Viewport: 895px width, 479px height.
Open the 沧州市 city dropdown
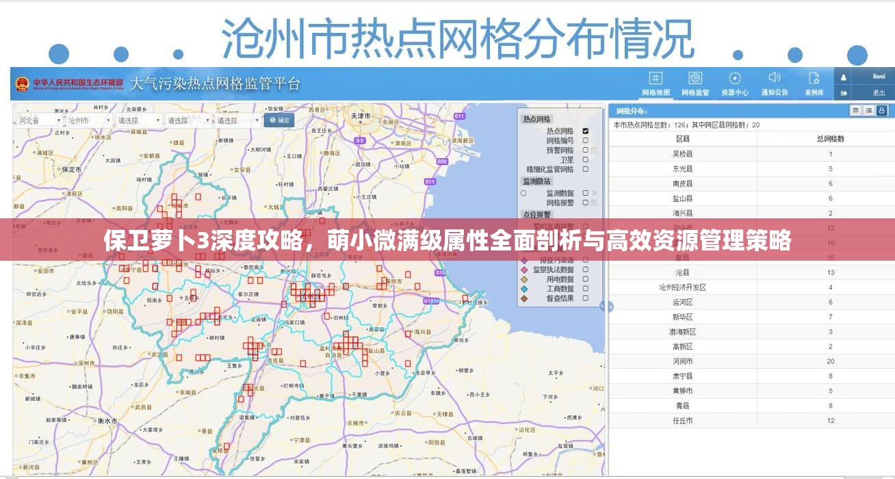tap(89, 120)
